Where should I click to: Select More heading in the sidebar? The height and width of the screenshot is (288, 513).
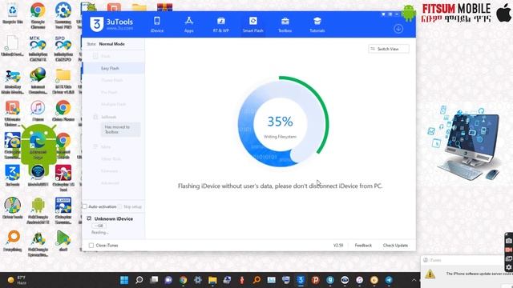[x=105, y=147]
